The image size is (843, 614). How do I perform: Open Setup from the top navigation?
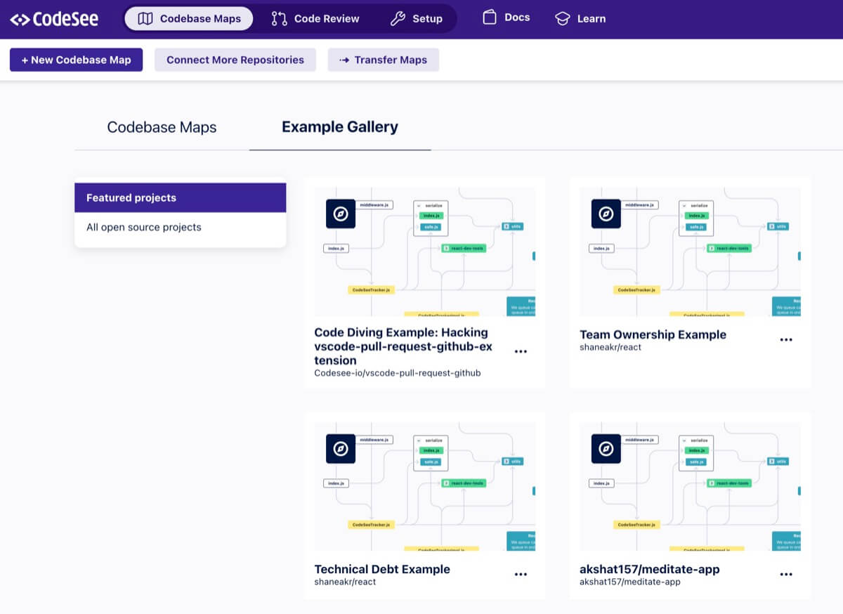click(x=417, y=19)
